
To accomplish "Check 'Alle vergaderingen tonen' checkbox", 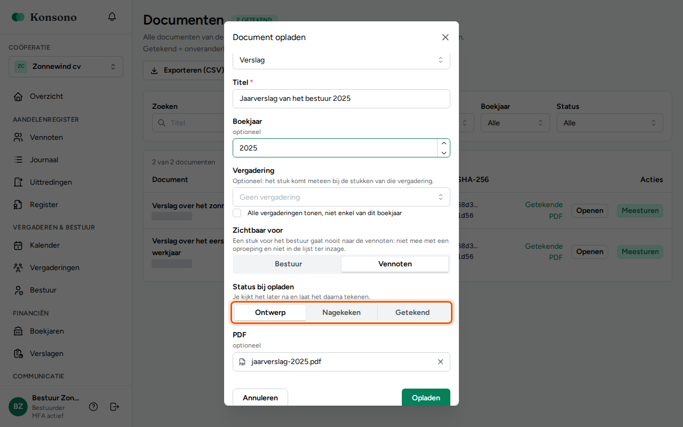I will click(x=237, y=213).
